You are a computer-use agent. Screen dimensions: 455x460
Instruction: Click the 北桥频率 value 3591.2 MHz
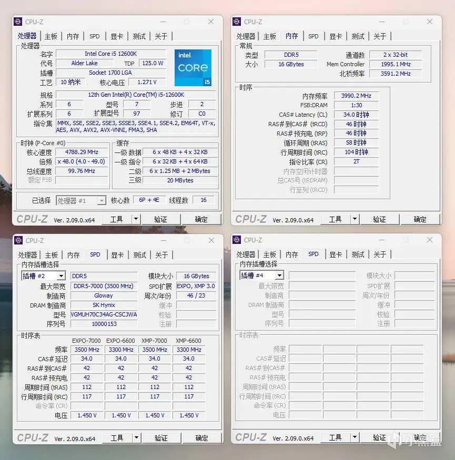(396, 74)
